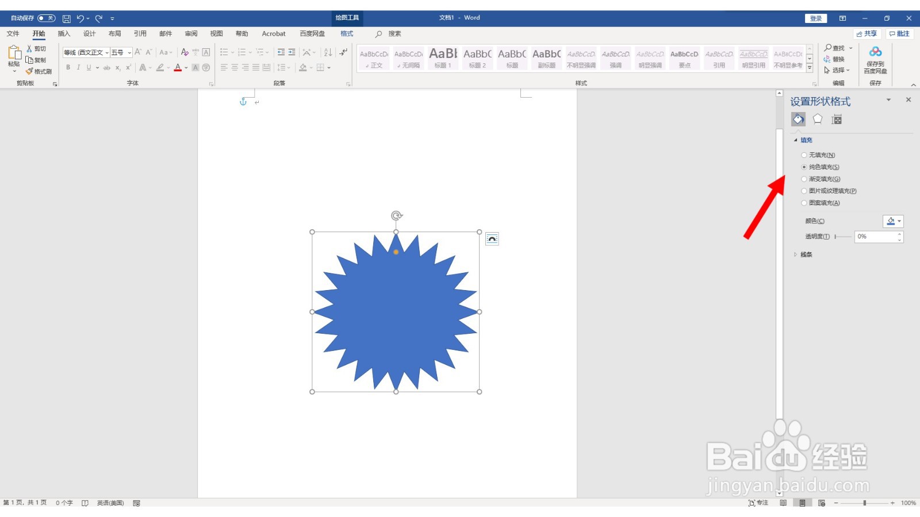This screenshot has height=517, width=920.
Task: Open the Fill & Line tab icon
Action: (x=798, y=119)
